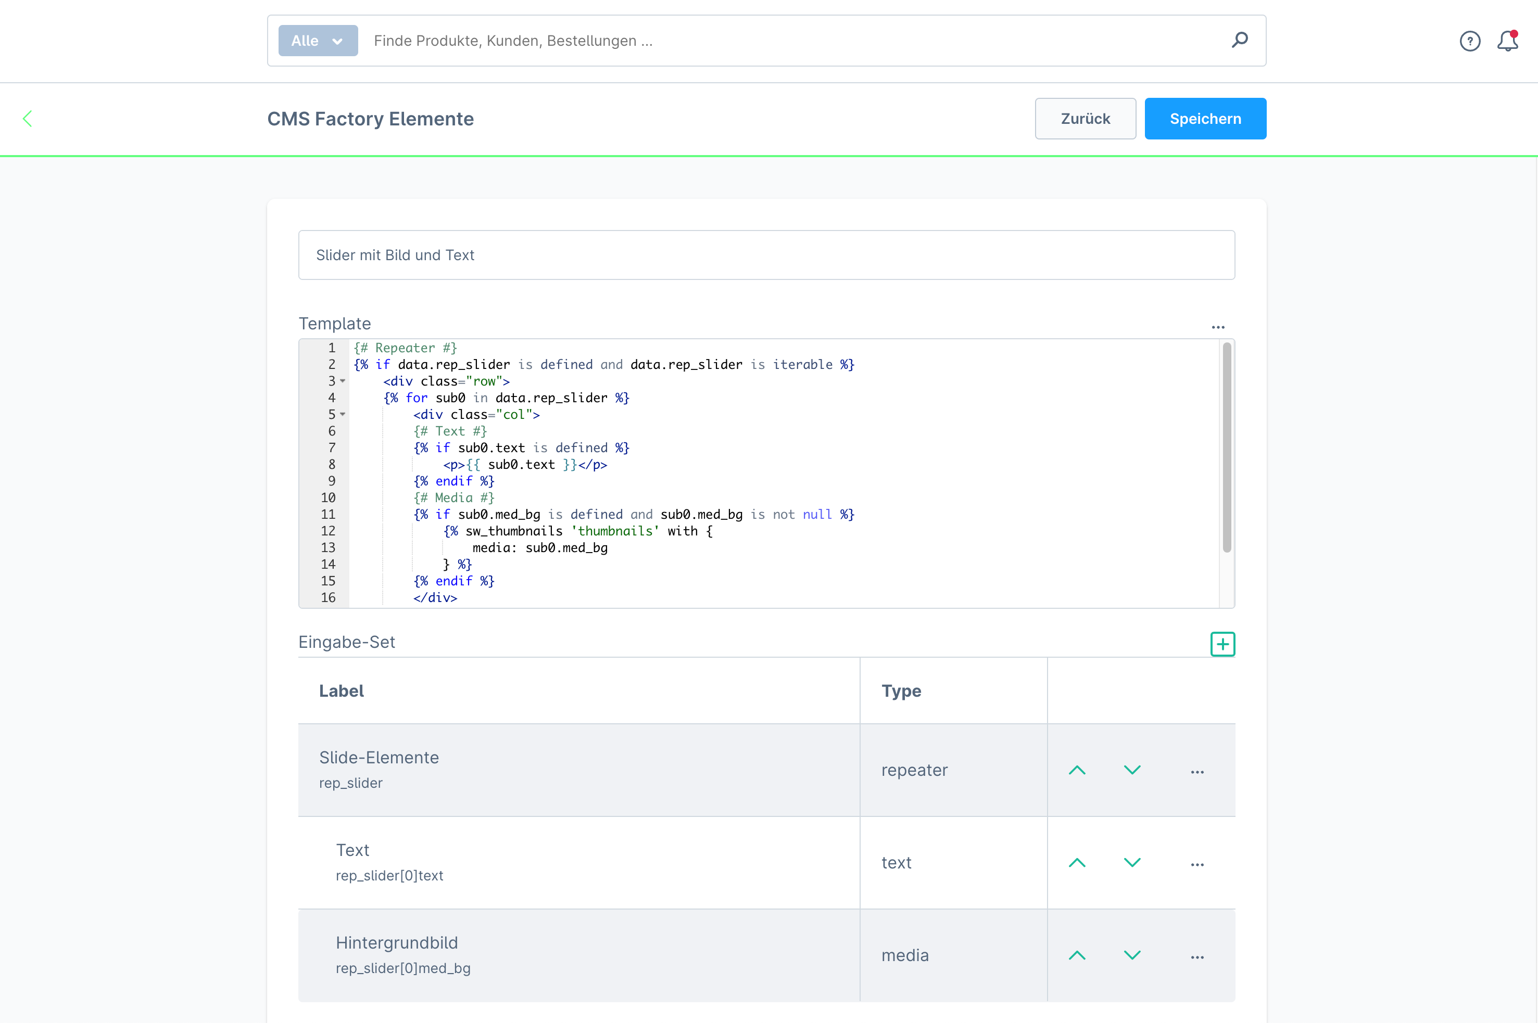Open Hintergrundbild row options menu
Screen dimensions: 1538x1023
tap(1197, 957)
